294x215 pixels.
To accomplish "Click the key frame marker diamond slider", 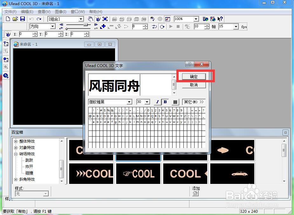I will coord(66,29).
